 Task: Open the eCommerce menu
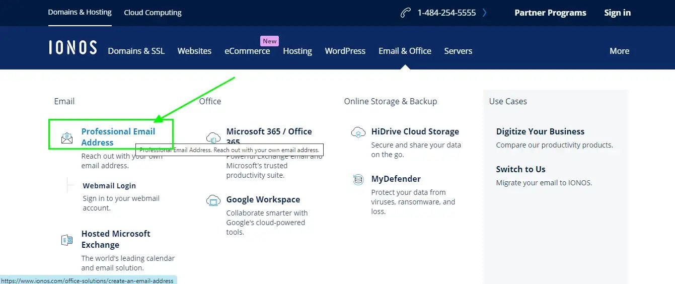pyautogui.click(x=247, y=51)
